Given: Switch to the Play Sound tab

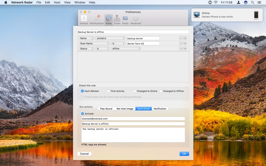Looking at the screenshot, I should [x=106, y=109].
